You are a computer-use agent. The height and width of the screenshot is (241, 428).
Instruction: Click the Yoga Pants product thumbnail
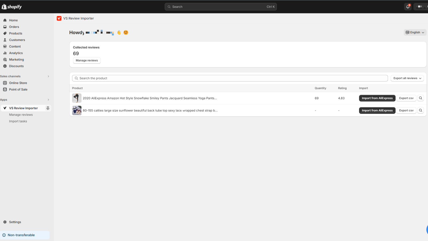(x=77, y=98)
